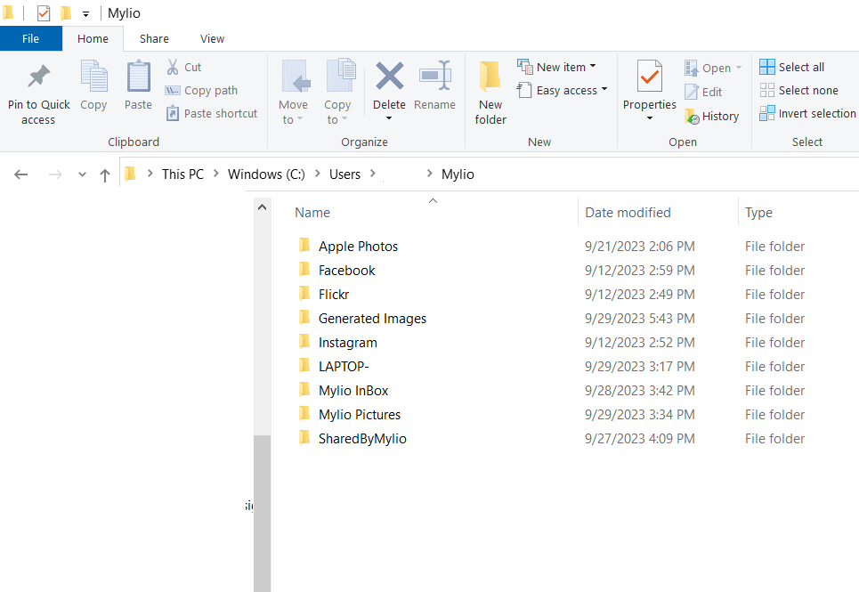Click the red Delete X icon
This screenshot has width=859, height=592.
click(x=390, y=76)
